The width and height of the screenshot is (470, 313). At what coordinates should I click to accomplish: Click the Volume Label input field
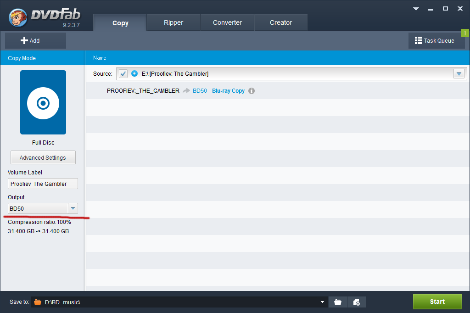coord(43,184)
